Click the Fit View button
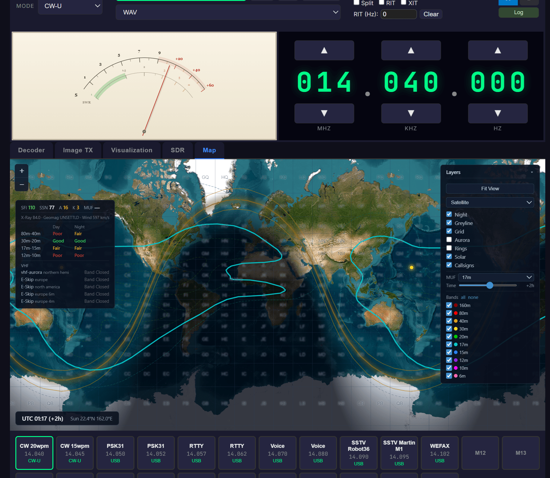The width and height of the screenshot is (550, 478). click(490, 188)
